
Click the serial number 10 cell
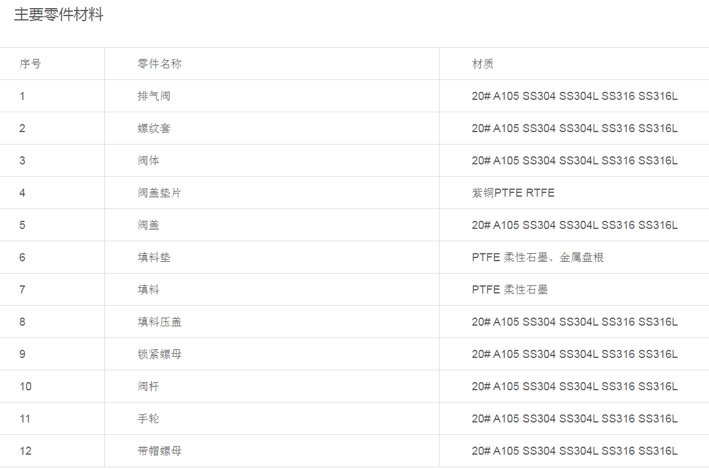[x=25, y=386]
